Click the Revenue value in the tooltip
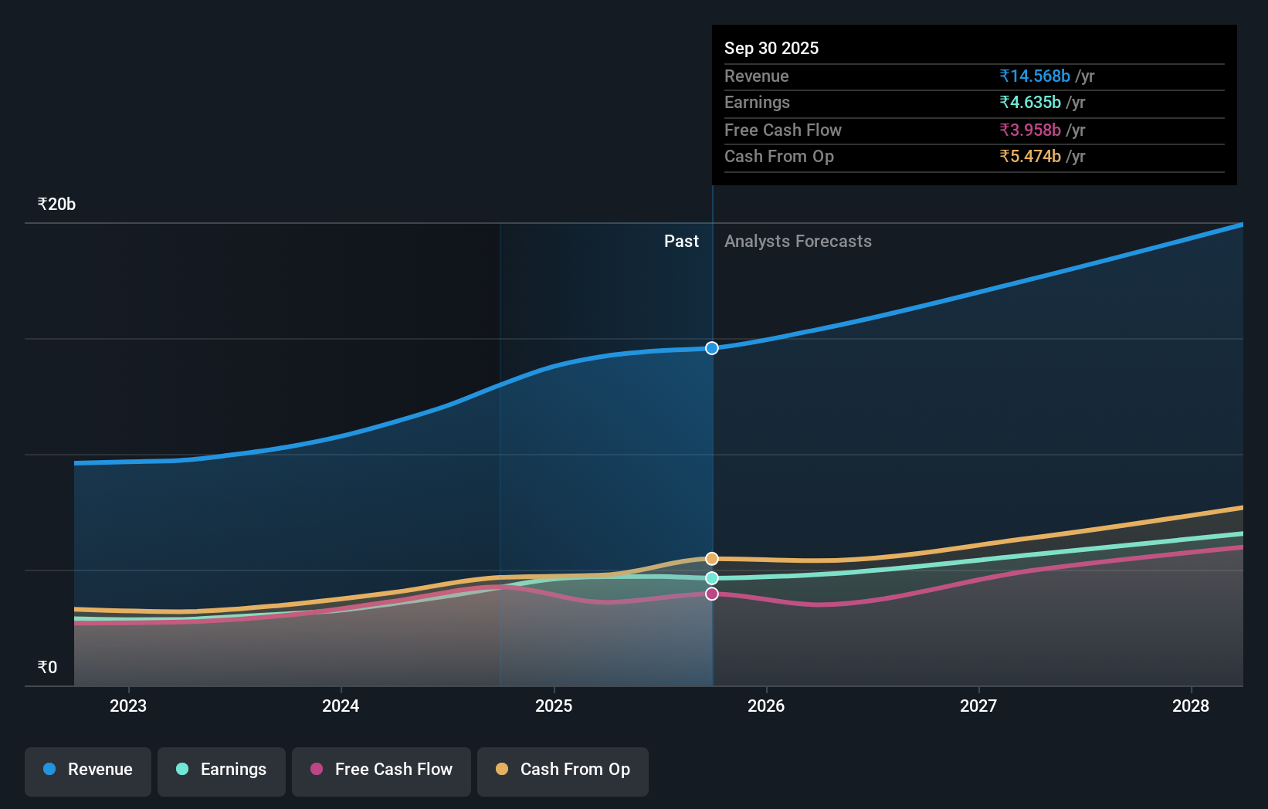The image size is (1268, 809). tap(1035, 76)
